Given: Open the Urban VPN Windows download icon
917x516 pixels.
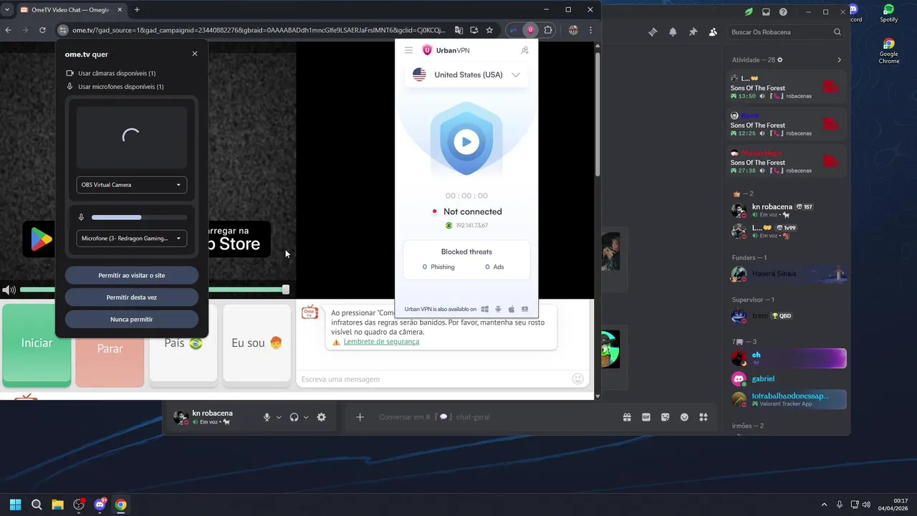Looking at the screenshot, I should [x=484, y=310].
